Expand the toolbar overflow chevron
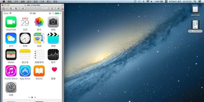 click(62, 9)
